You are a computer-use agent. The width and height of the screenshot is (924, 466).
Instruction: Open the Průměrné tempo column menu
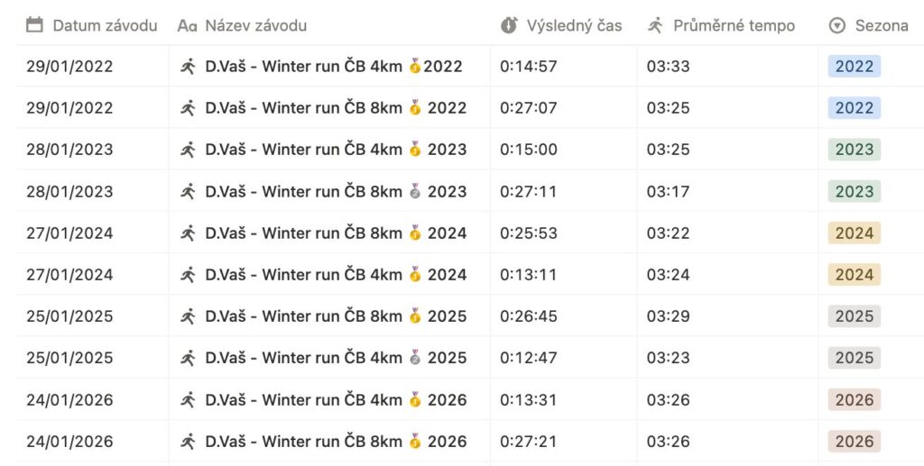pyautogui.click(x=734, y=25)
